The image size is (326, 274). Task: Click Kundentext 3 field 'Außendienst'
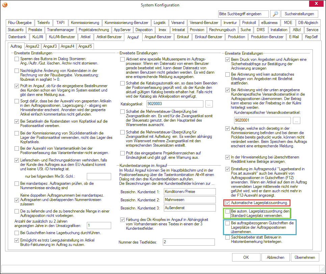pyautogui.click(x=190, y=208)
